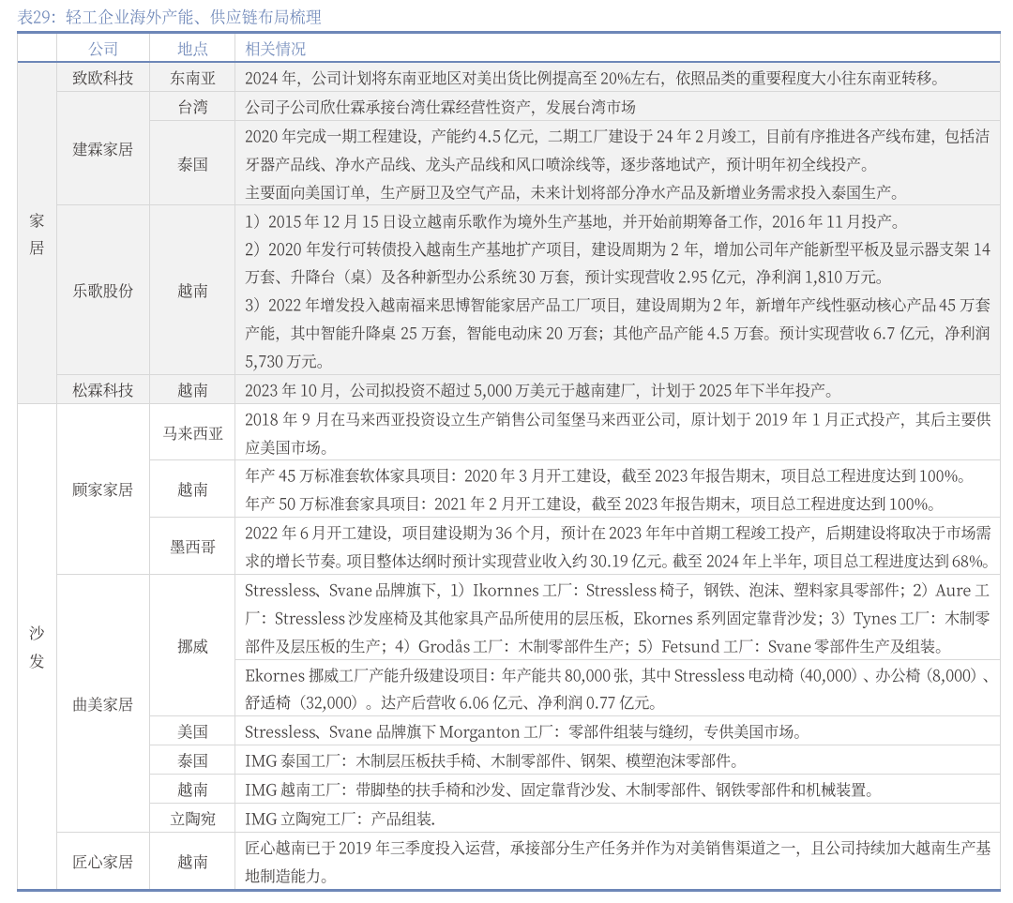The height and width of the screenshot is (903, 1013).
Task: Click 越南 in the 顾家家居 section
Action: click(192, 489)
